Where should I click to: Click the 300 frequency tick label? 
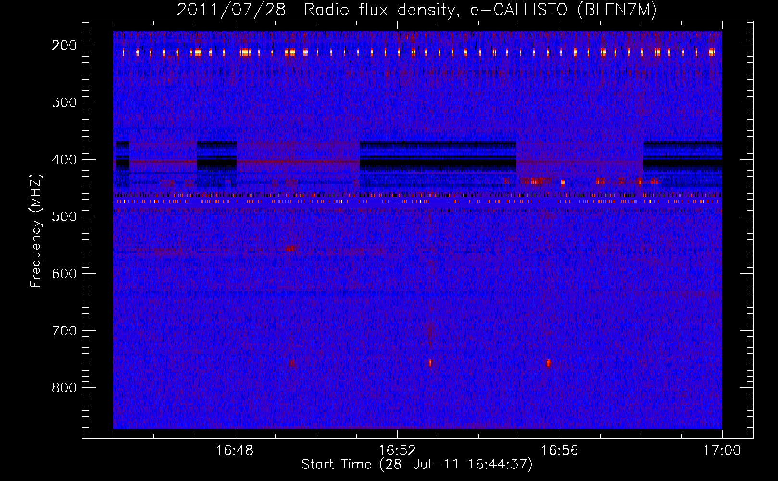pos(64,102)
